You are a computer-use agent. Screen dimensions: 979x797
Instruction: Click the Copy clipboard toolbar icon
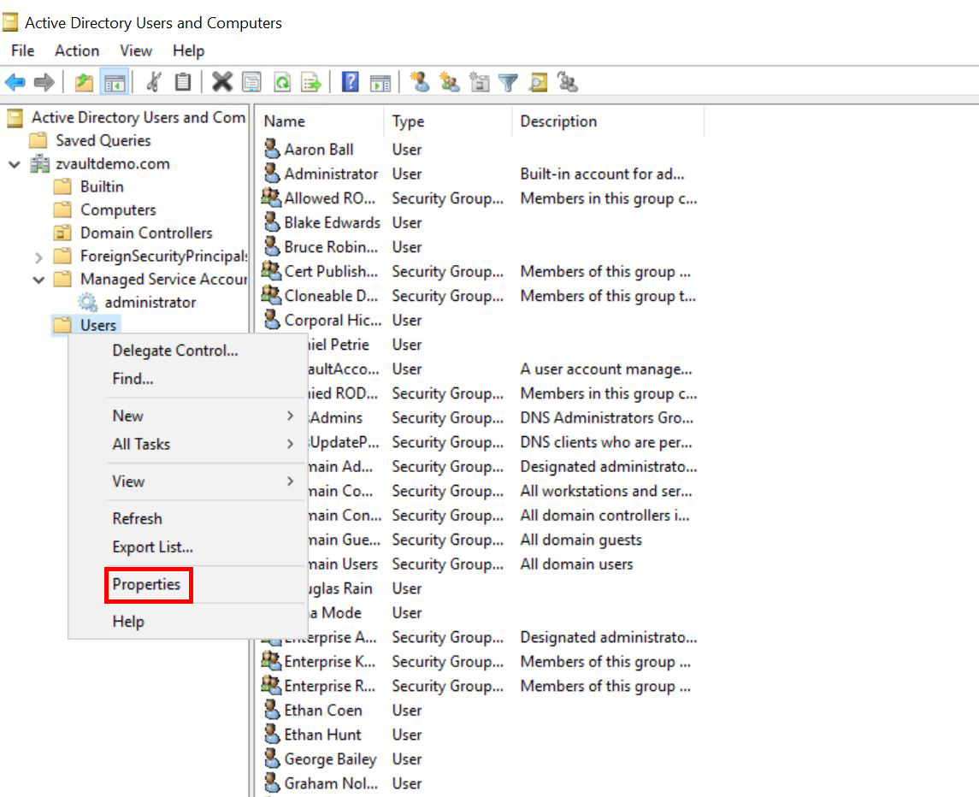tap(183, 82)
